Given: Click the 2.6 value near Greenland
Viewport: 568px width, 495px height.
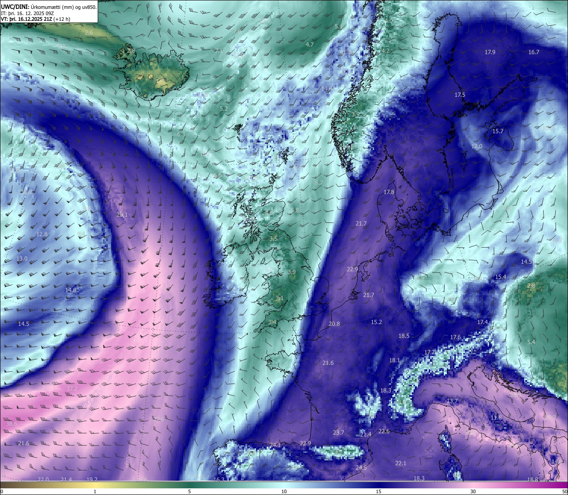Looking at the screenshot, I should [89, 32].
